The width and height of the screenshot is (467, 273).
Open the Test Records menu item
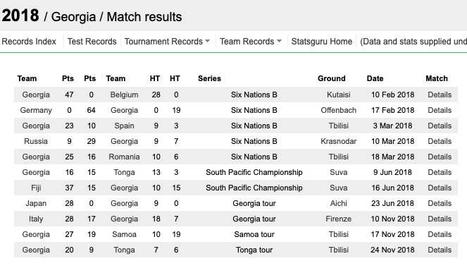(x=92, y=42)
